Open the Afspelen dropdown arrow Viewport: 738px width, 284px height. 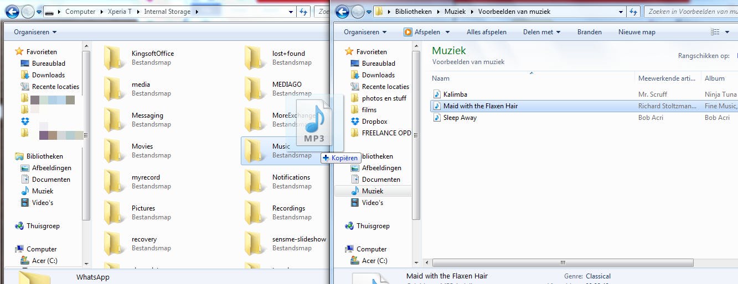[447, 32]
